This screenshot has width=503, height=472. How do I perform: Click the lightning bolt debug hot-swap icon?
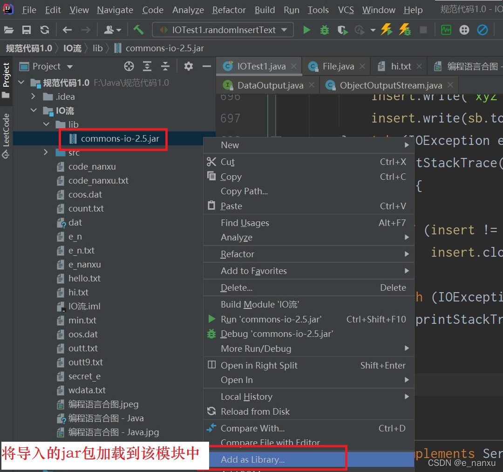pos(405,29)
